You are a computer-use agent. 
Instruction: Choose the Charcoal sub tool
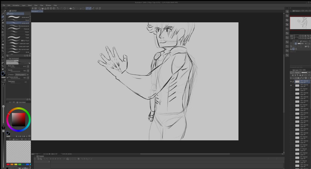pyautogui.click(x=18, y=29)
